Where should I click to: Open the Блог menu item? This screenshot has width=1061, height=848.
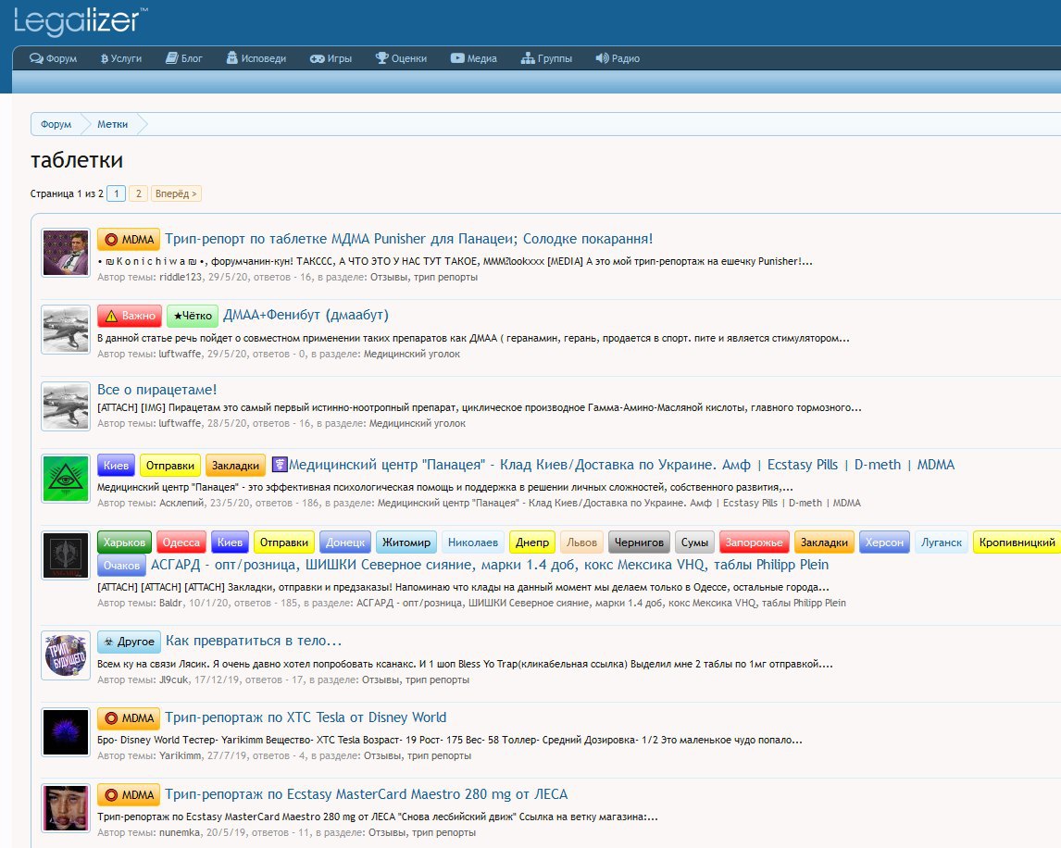(184, 58)
